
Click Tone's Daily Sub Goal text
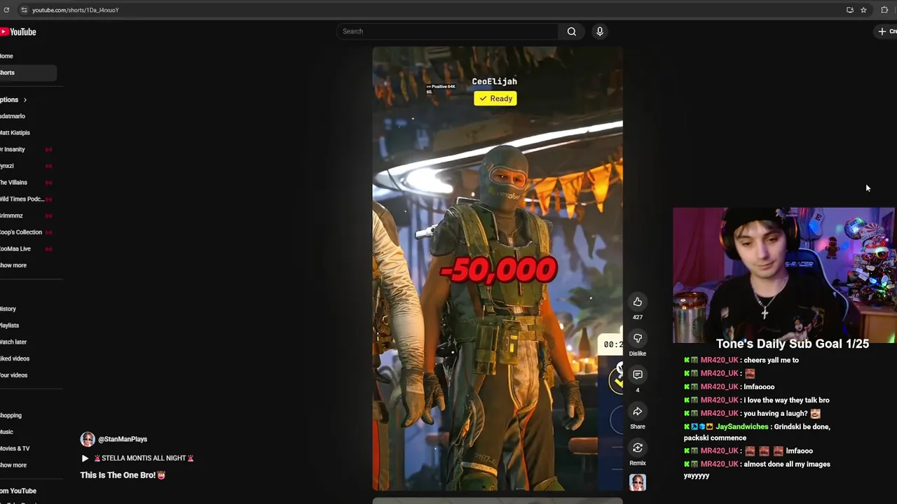click(x=793, y=344)
